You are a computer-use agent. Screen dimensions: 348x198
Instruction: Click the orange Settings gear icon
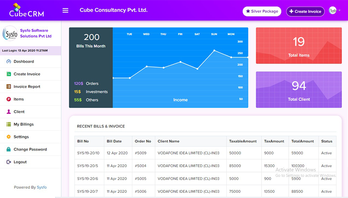click(9, 137)
